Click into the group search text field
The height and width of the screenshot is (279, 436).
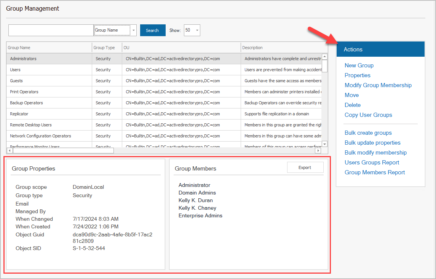click(x=51, y=30)
